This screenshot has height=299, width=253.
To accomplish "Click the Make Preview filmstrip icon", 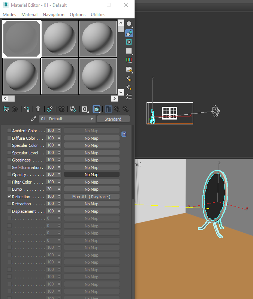I will pos(129,69).
